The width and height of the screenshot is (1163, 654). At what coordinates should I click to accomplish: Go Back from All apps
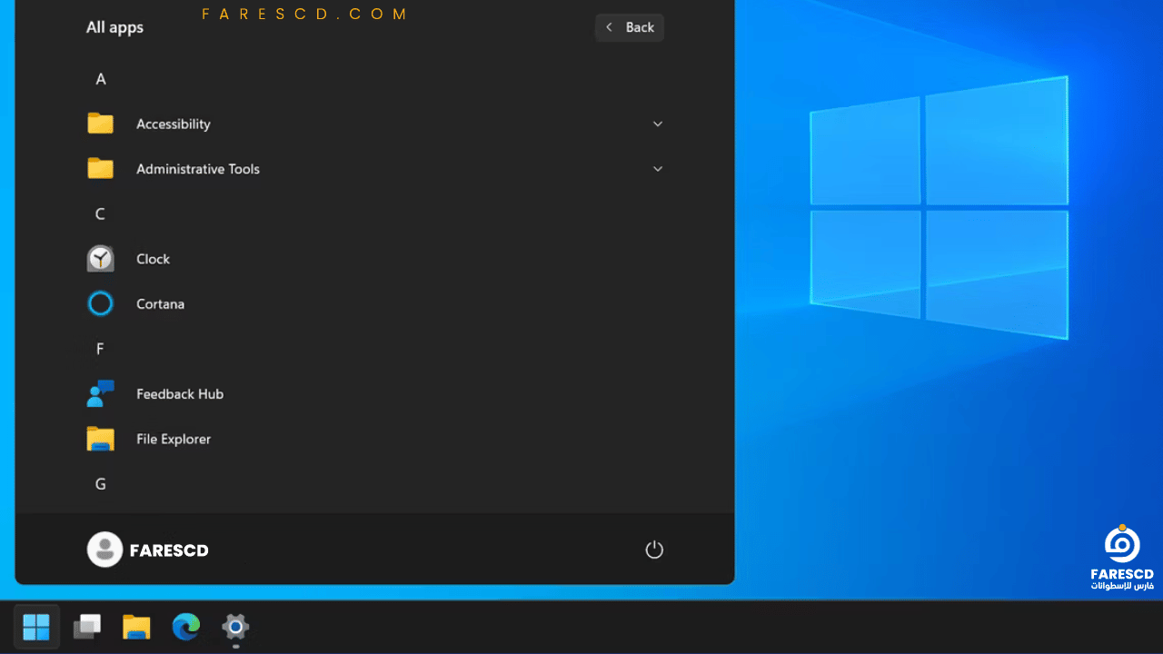[x=630, y=27]
